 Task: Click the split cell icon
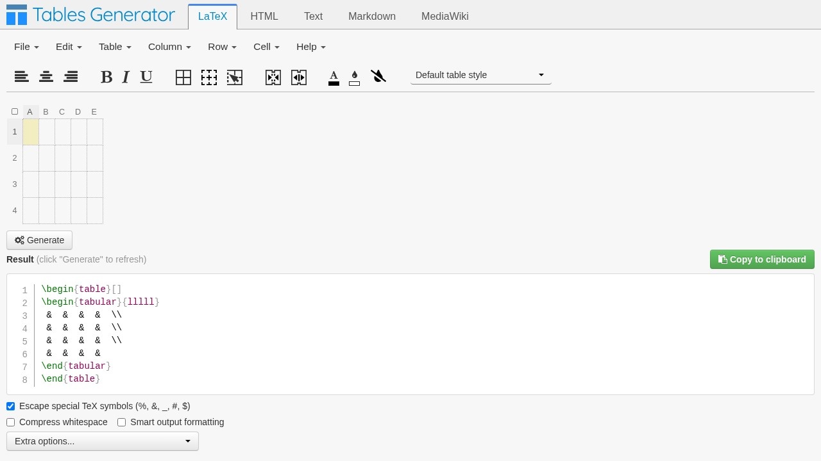[x=299, y=77]
